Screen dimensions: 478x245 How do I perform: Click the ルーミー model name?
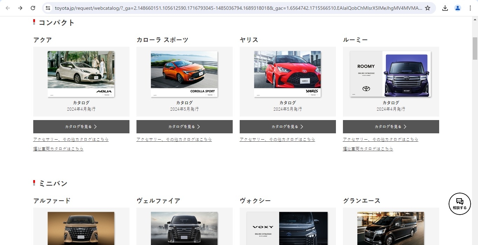click(x=356, y=40)
